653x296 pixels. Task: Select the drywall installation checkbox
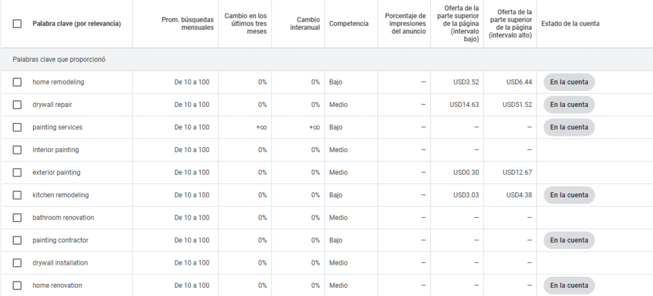(x=17, y=263)
